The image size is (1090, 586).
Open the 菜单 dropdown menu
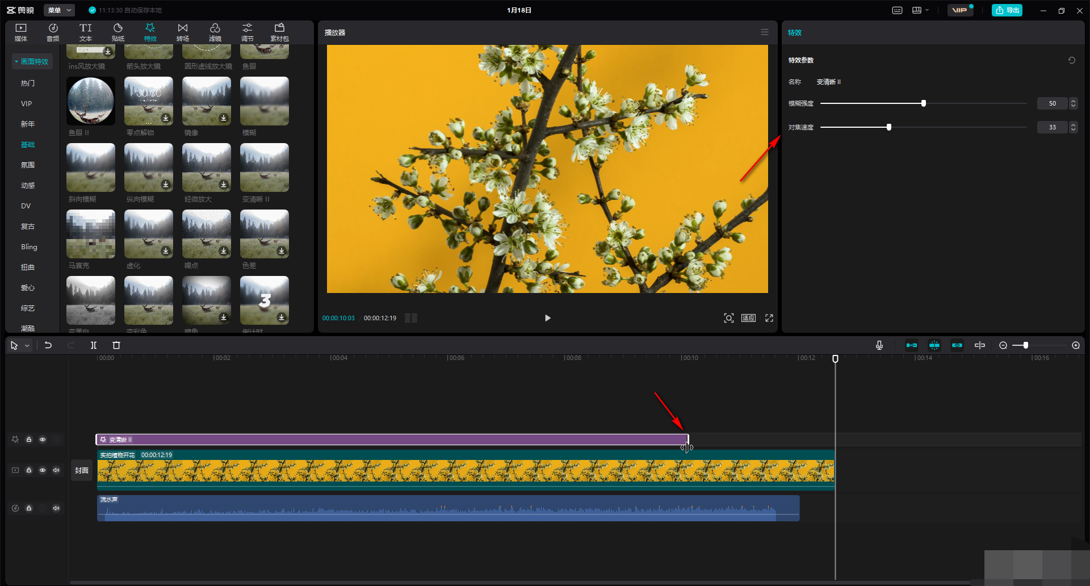[x=60, y=10]
